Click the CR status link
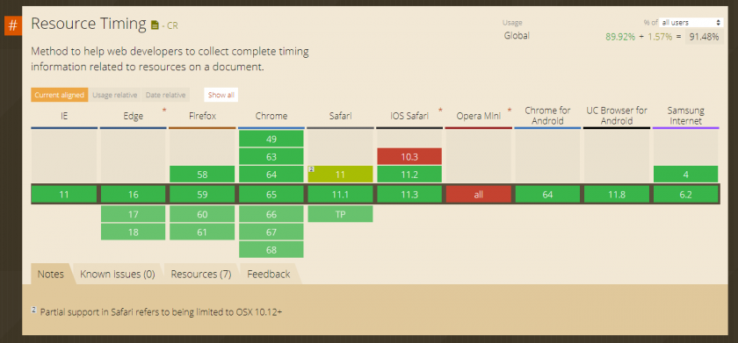 [172, 25]
